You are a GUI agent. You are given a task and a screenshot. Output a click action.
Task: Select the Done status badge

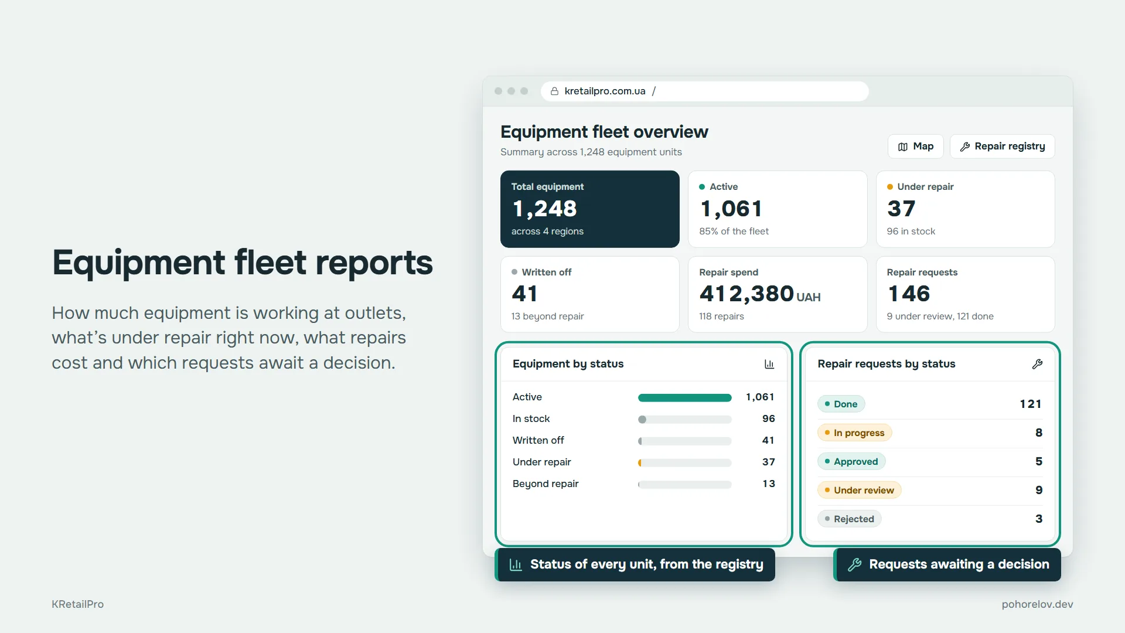[x=841, y=404]
